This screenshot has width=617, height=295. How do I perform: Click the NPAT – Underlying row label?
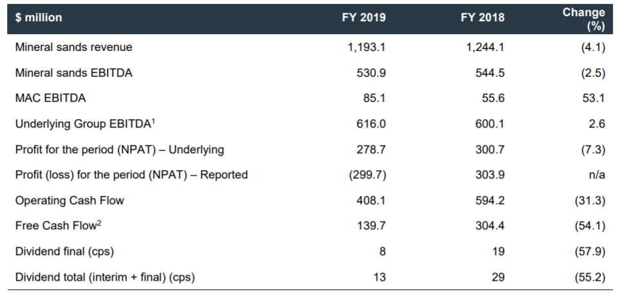[x=119, y=149]
